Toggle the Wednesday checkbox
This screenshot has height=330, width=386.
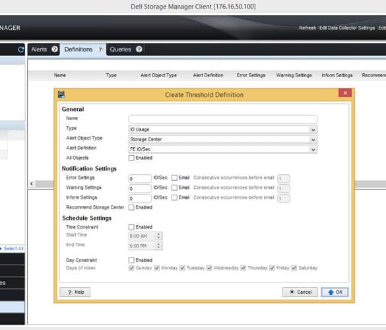209,268
